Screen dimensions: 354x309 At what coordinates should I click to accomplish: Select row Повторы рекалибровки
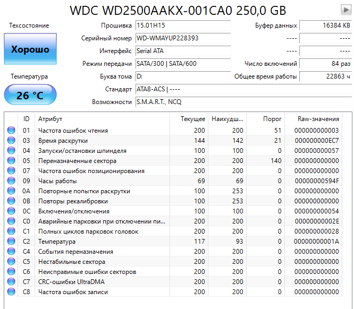[173, 201]
